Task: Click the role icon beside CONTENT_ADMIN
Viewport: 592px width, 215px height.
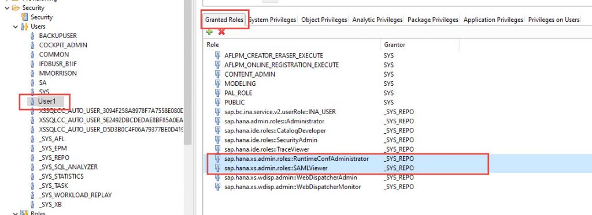Action: tap(217, 74)
